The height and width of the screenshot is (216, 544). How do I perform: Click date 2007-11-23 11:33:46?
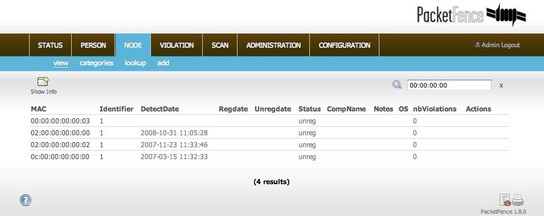click(174, 145)
